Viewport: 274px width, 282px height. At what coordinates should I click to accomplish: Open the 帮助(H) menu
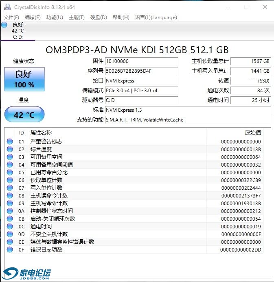tap(121, 17)
